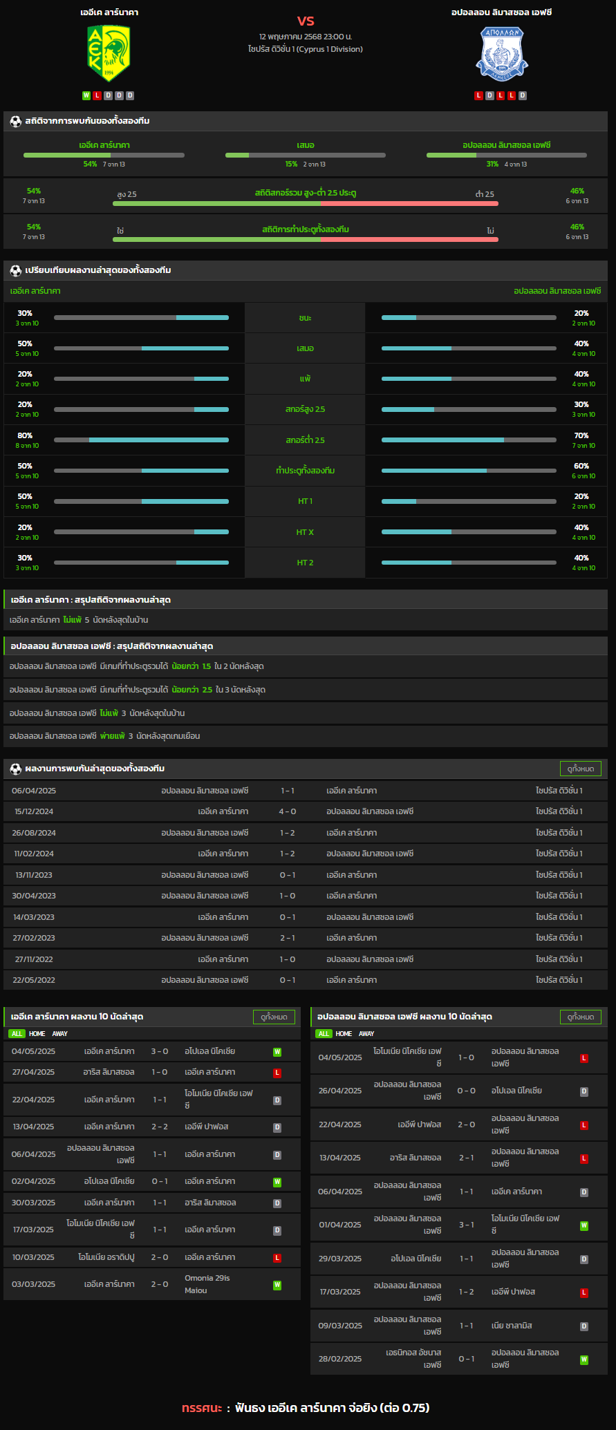Screen dimensions: 616x1430
Task: Click head-to-head row dated 22/05/2022
Action: (x=306, y=980)
